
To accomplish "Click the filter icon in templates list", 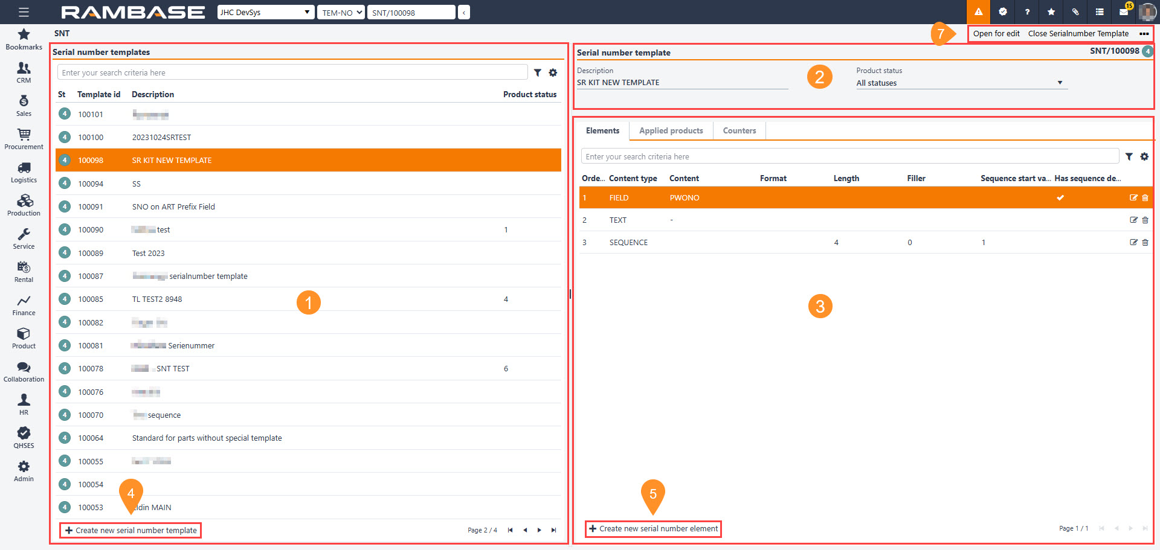I will [x=537, y=72].
